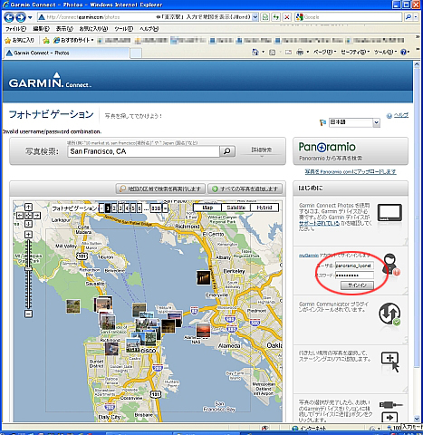Viewport: 423px width, 435px height.
Task: Open the sunset photo thumbnail near Alameda
Action: tap(203, 330)
